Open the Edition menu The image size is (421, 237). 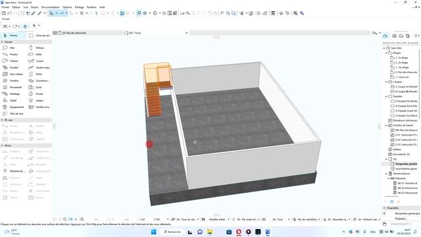click(16, 7)
